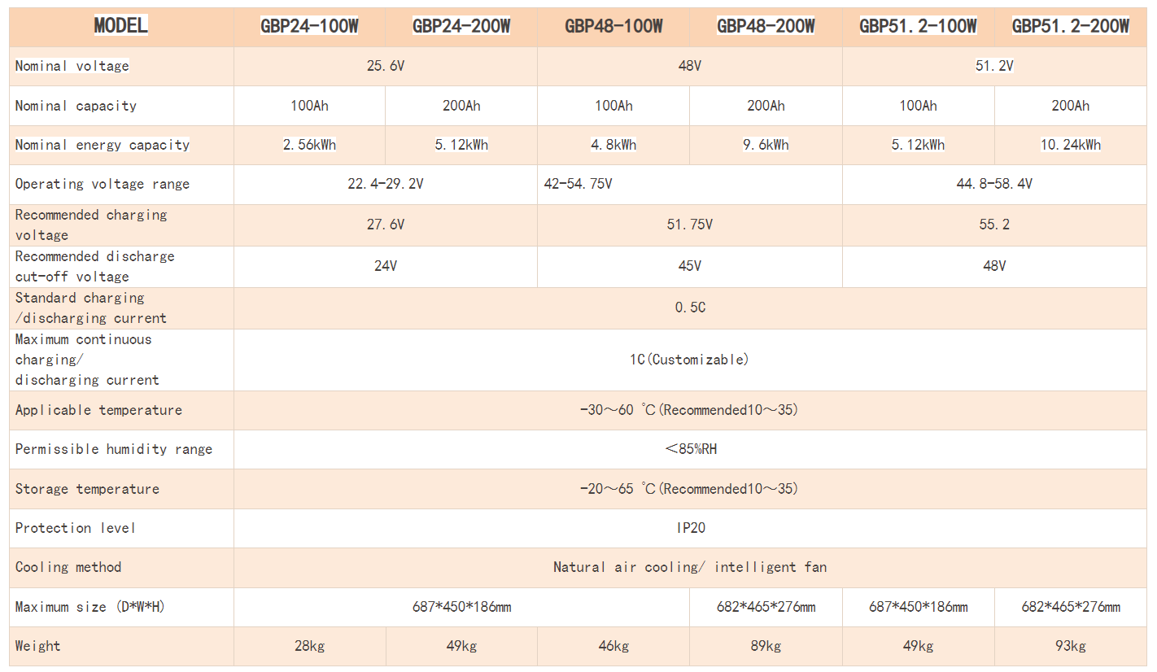Select the 51.2V nominal voltage cell
Viewport: 1157px width, 672px height.
(994, 66)
